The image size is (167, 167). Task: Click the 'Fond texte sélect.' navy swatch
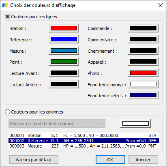[143, 95]
